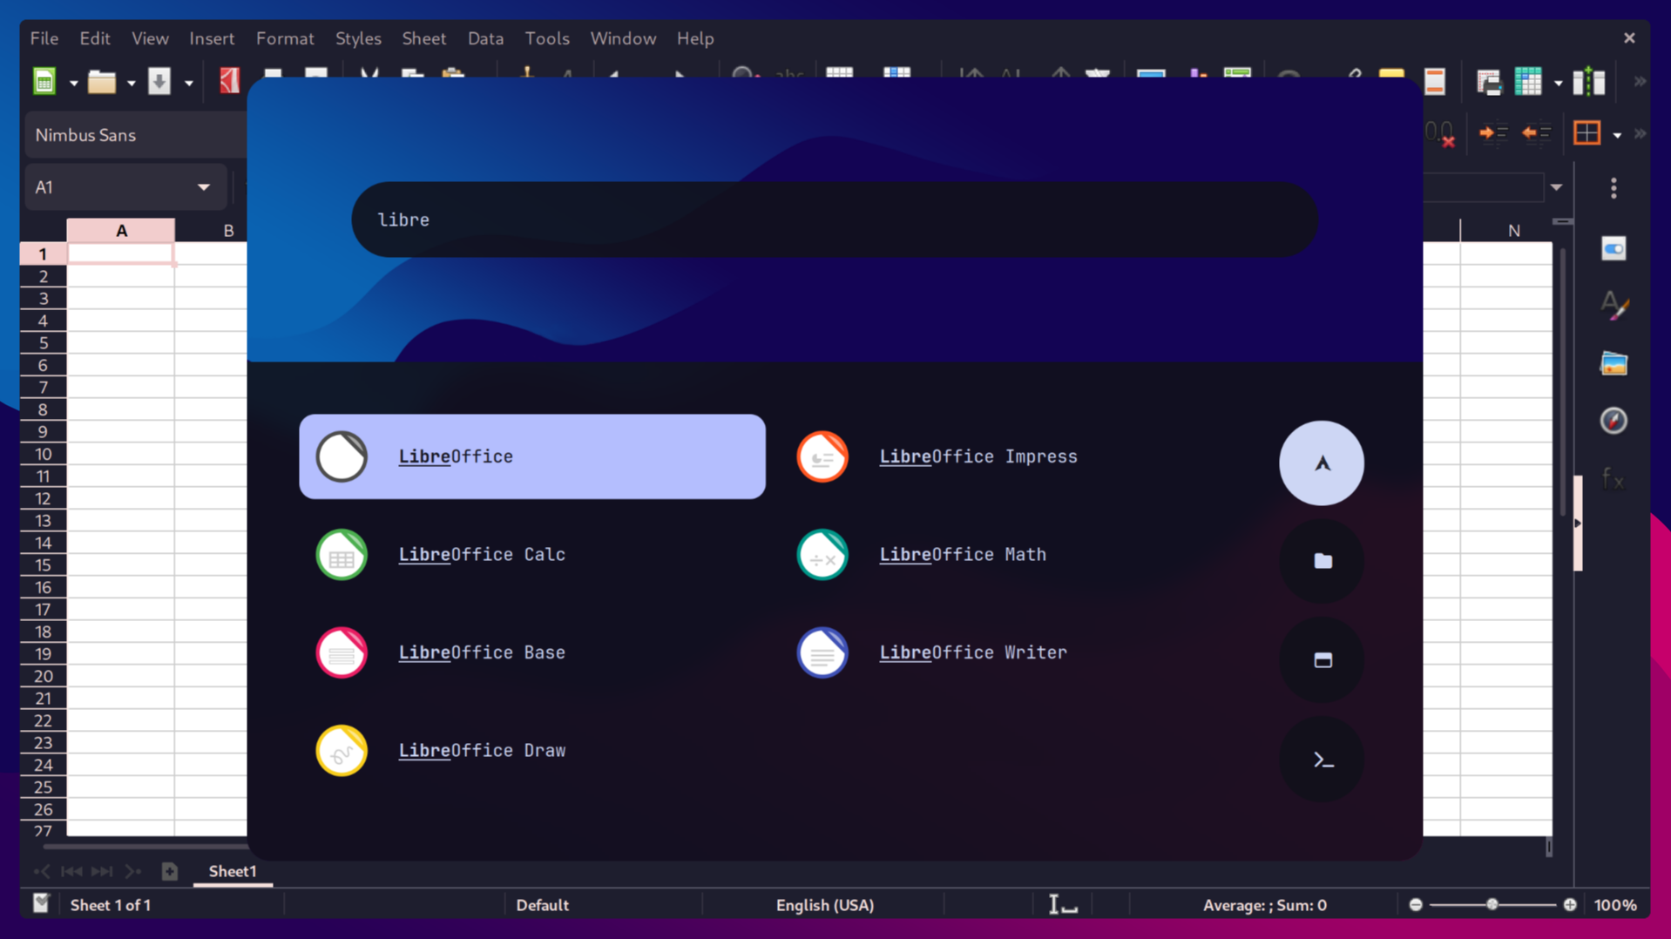Expand the formula bar dropdown arrow

tap(1556, 187)
